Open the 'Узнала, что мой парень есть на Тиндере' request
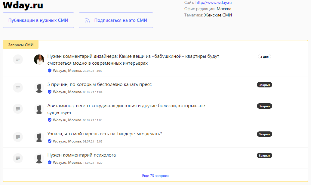 105,134
